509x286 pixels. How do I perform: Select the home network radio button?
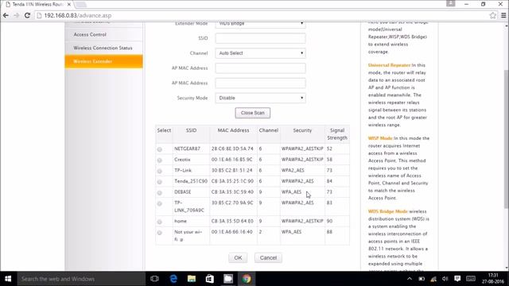tap(159, 222)
